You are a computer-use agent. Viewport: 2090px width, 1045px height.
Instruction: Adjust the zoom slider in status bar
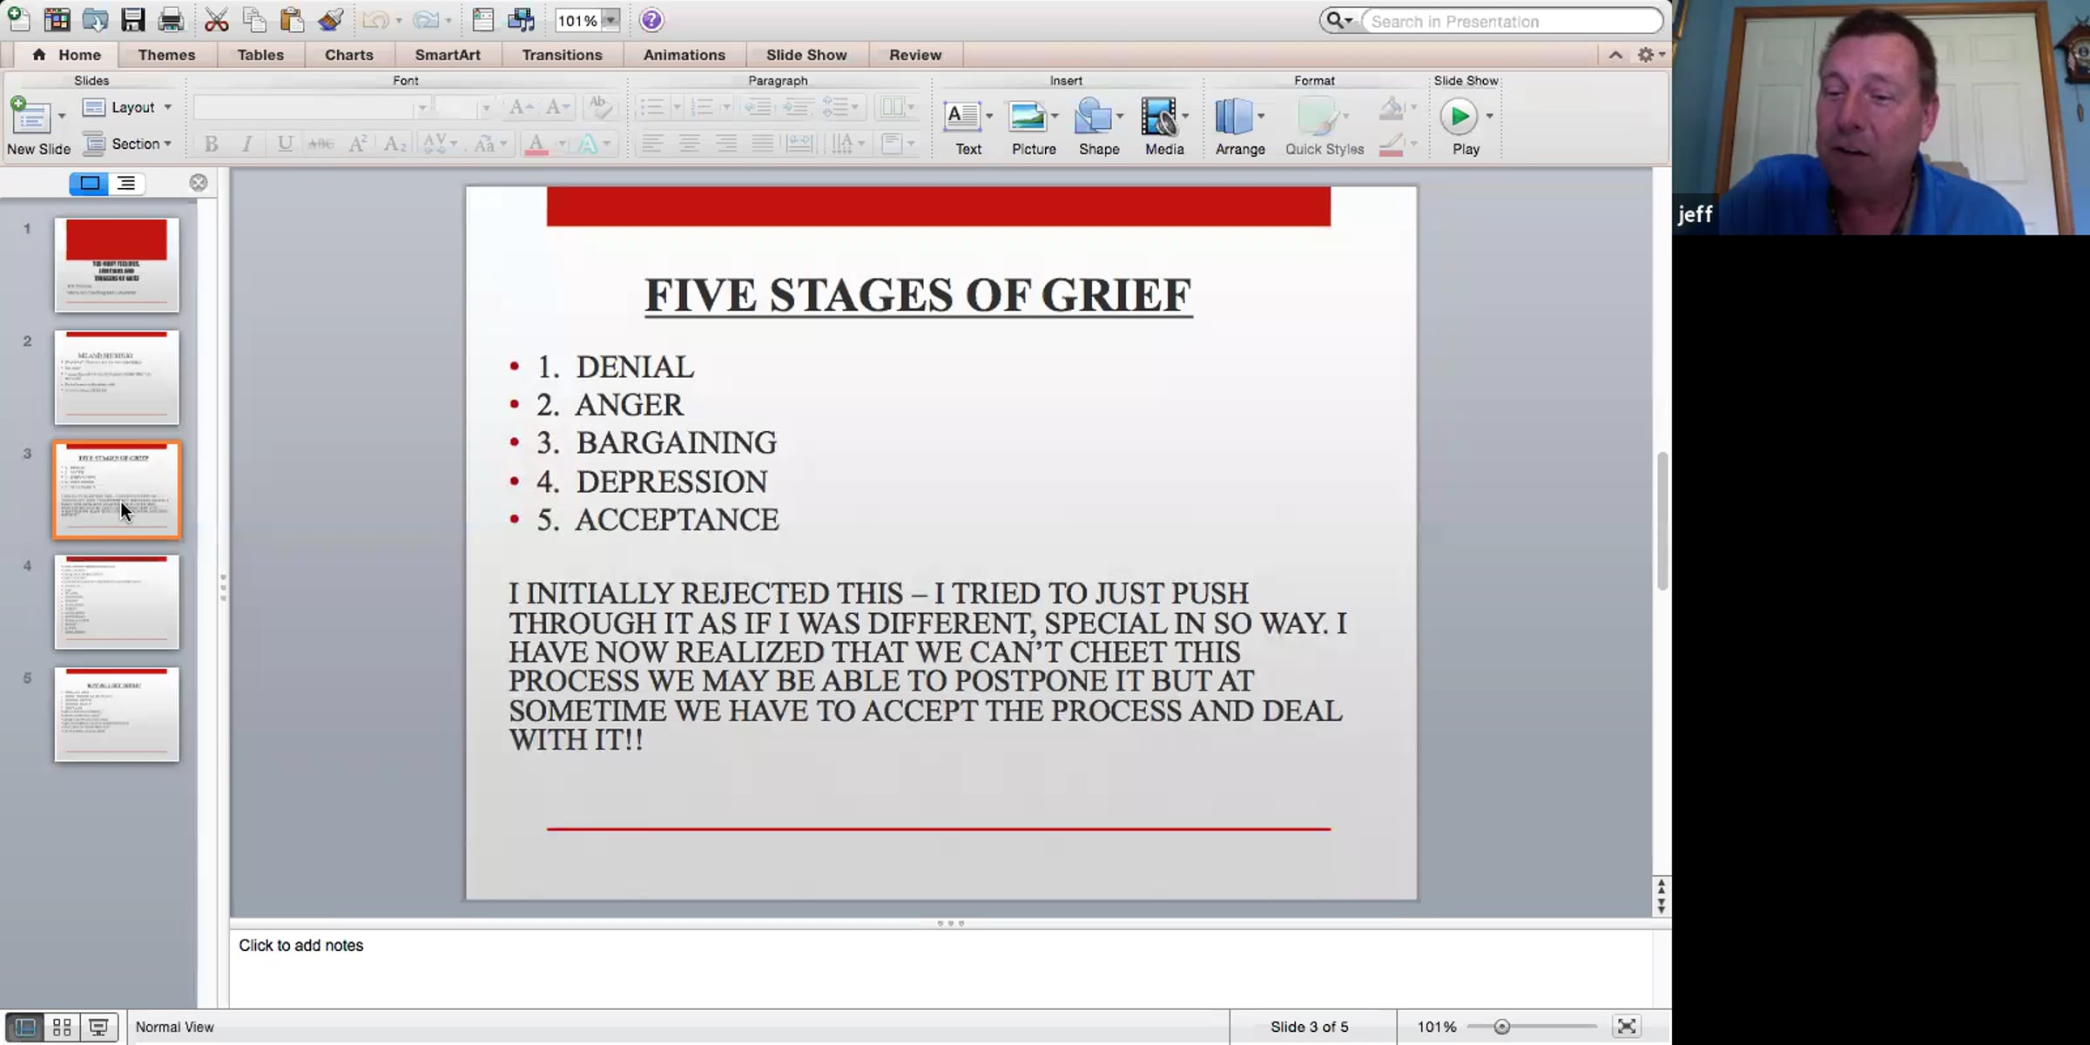coord(1502,1028)
